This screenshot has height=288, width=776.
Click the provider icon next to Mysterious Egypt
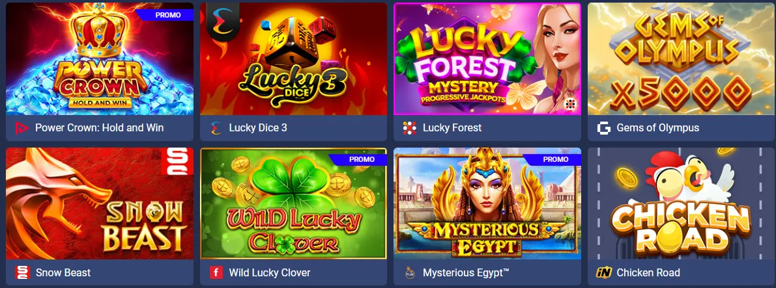pyautogui.click(x=410, y=272)
